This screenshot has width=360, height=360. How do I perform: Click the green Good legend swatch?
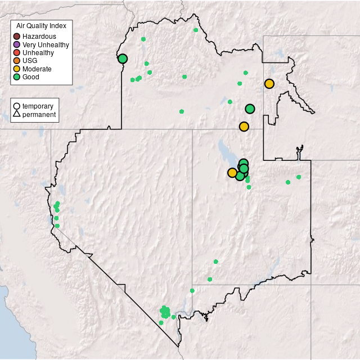point(17,77)
